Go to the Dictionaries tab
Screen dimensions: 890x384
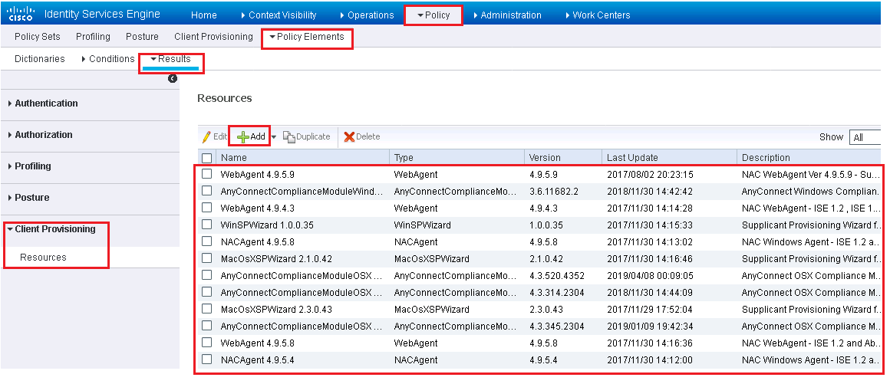40,59
